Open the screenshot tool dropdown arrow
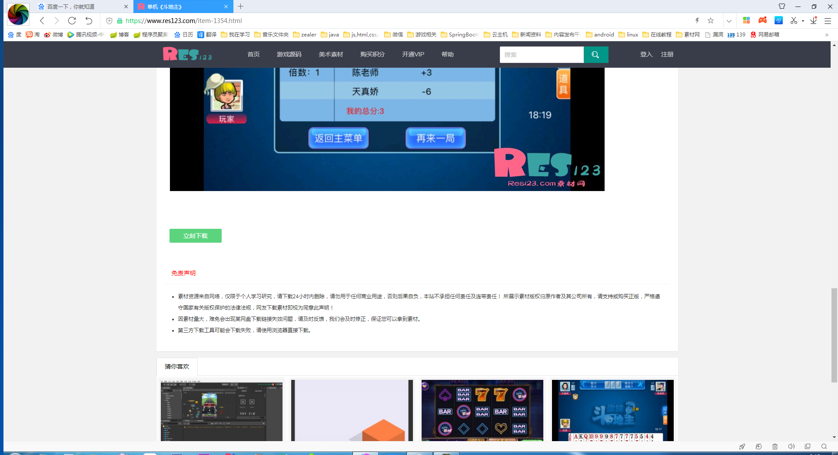 [x=803, y=21]
